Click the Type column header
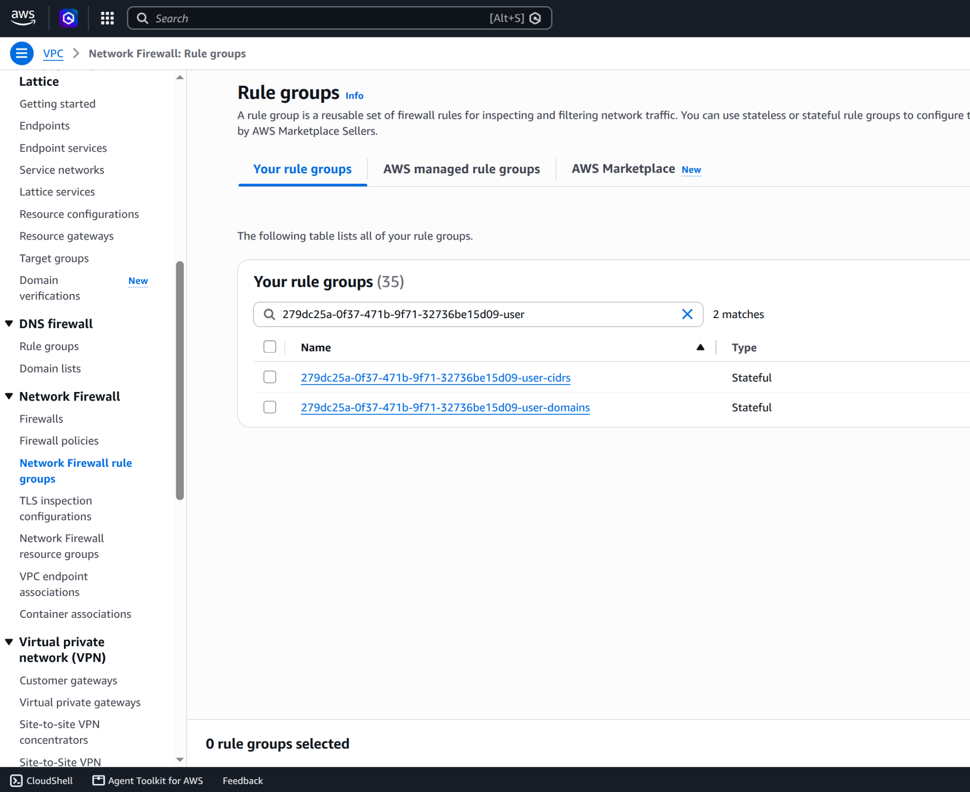This screenshot has width=970, height=792. (744, 347)
